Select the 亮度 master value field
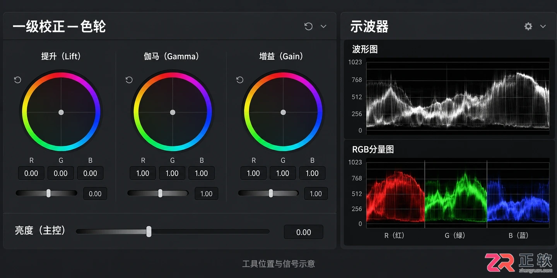Viewport: 557px width, 278px height. click(x=304, y=232)
